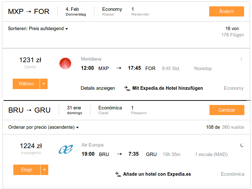The width and height of the screenshot is (252, 189).
Task: Click the Cambiar button
Action: click(x=227, y=110)
